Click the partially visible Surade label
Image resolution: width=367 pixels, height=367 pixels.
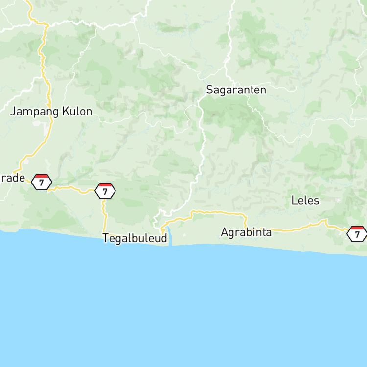[x=12, y=178]
